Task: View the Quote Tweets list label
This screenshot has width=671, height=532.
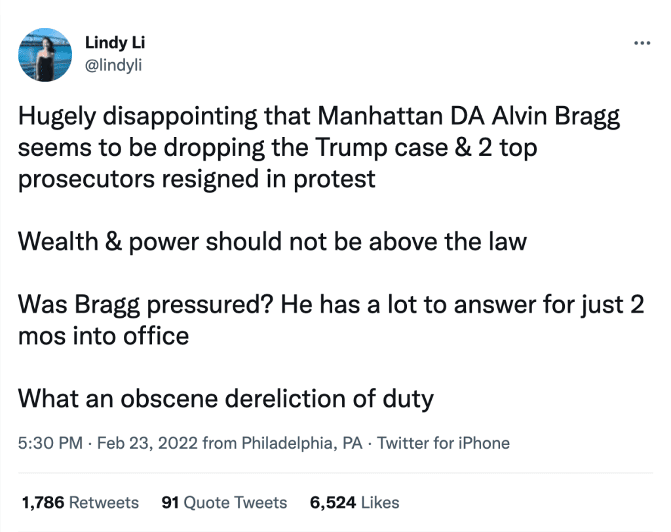Action: pyautogui.click(x=235, y=503)
